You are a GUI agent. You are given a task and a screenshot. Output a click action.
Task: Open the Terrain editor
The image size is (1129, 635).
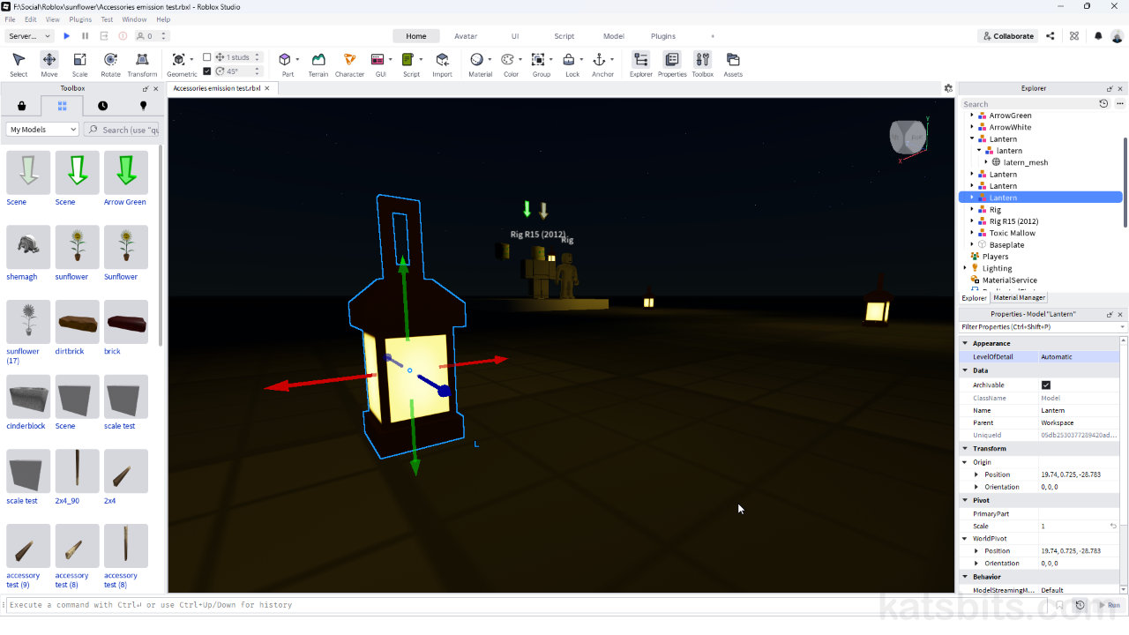click(x=318, y=64)
